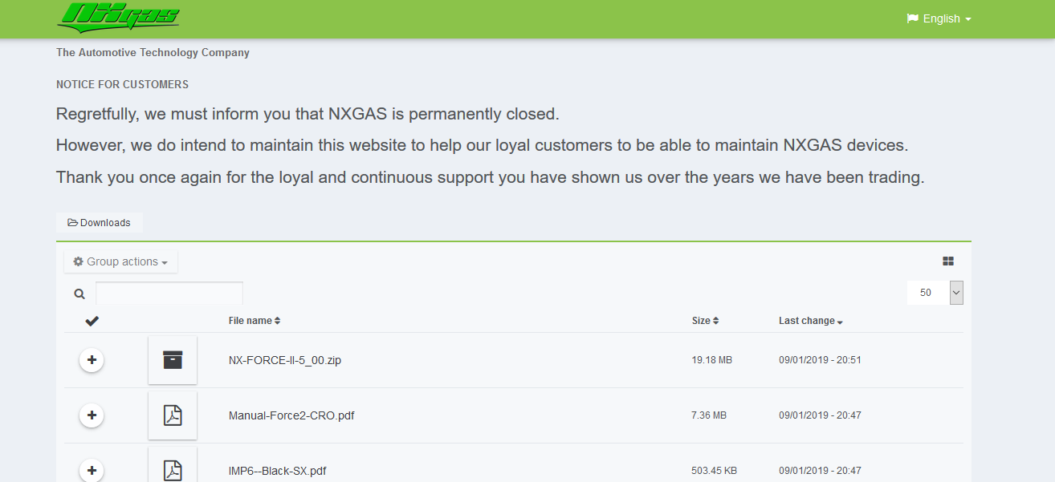The height and width of the screenshot is (482, 1055).
Task: Switch to grid view layout icon
Action: coord(948,261)
